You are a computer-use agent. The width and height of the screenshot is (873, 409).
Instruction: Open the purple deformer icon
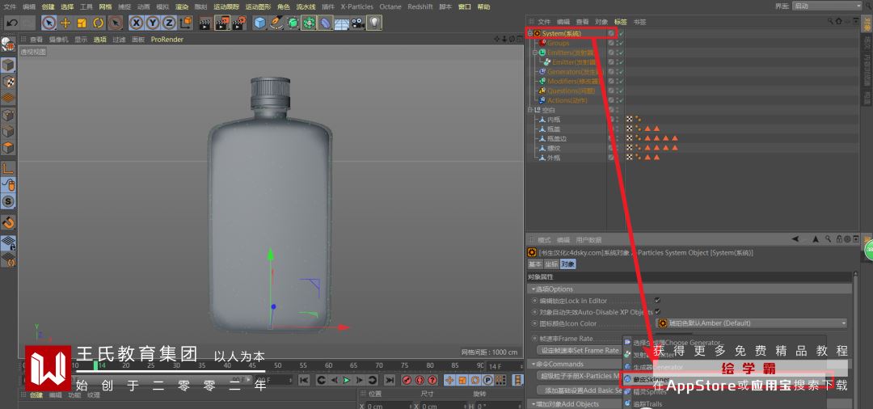[x=326, y=23]
